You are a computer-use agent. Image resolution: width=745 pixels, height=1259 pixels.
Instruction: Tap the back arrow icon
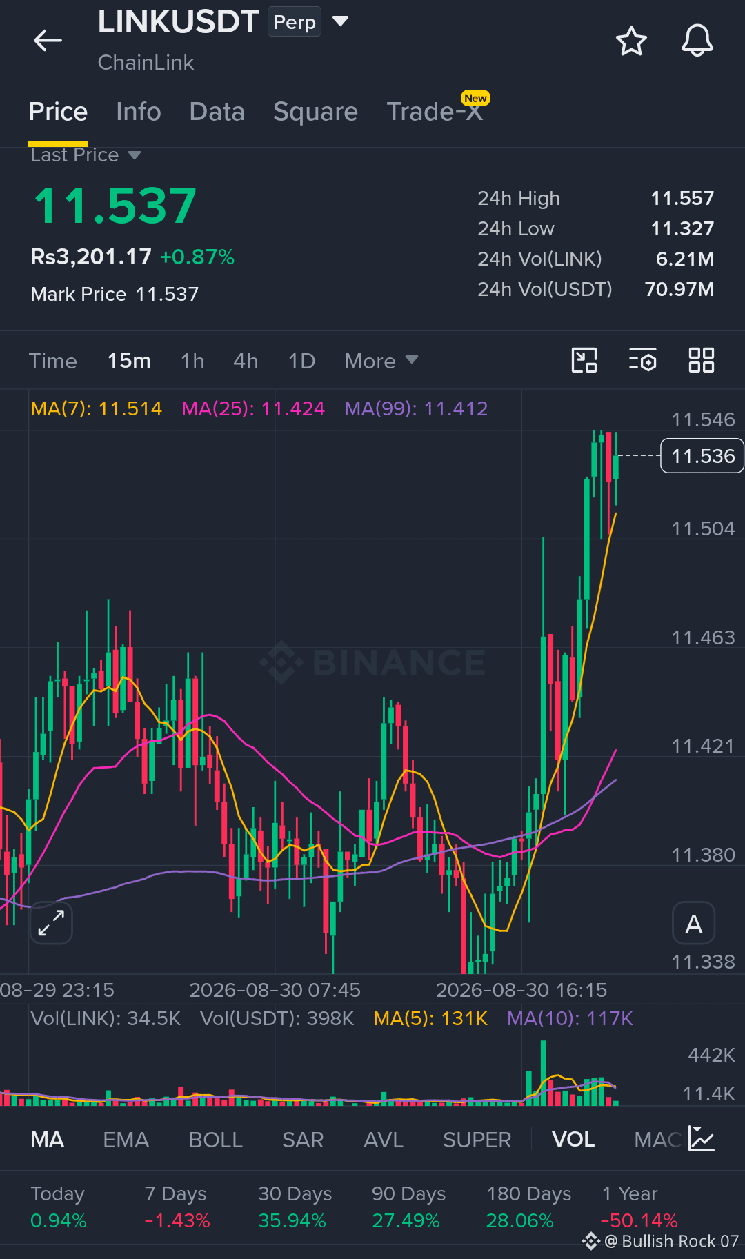click(x=48, y=41)
